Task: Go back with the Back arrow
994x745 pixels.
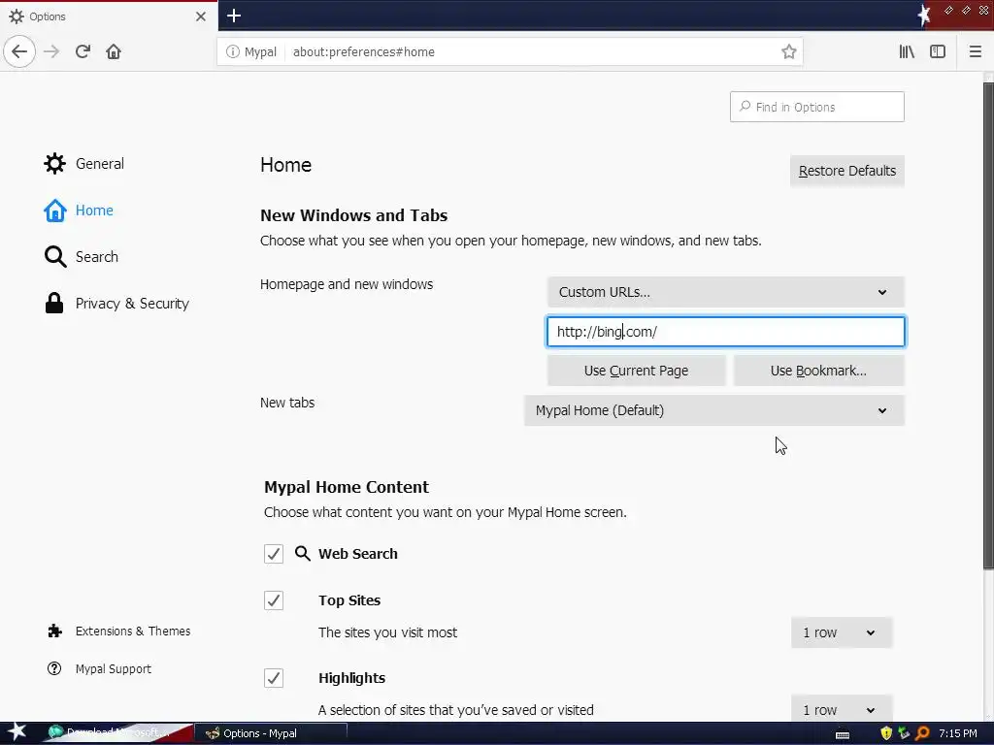Action: tap(19, 51)
